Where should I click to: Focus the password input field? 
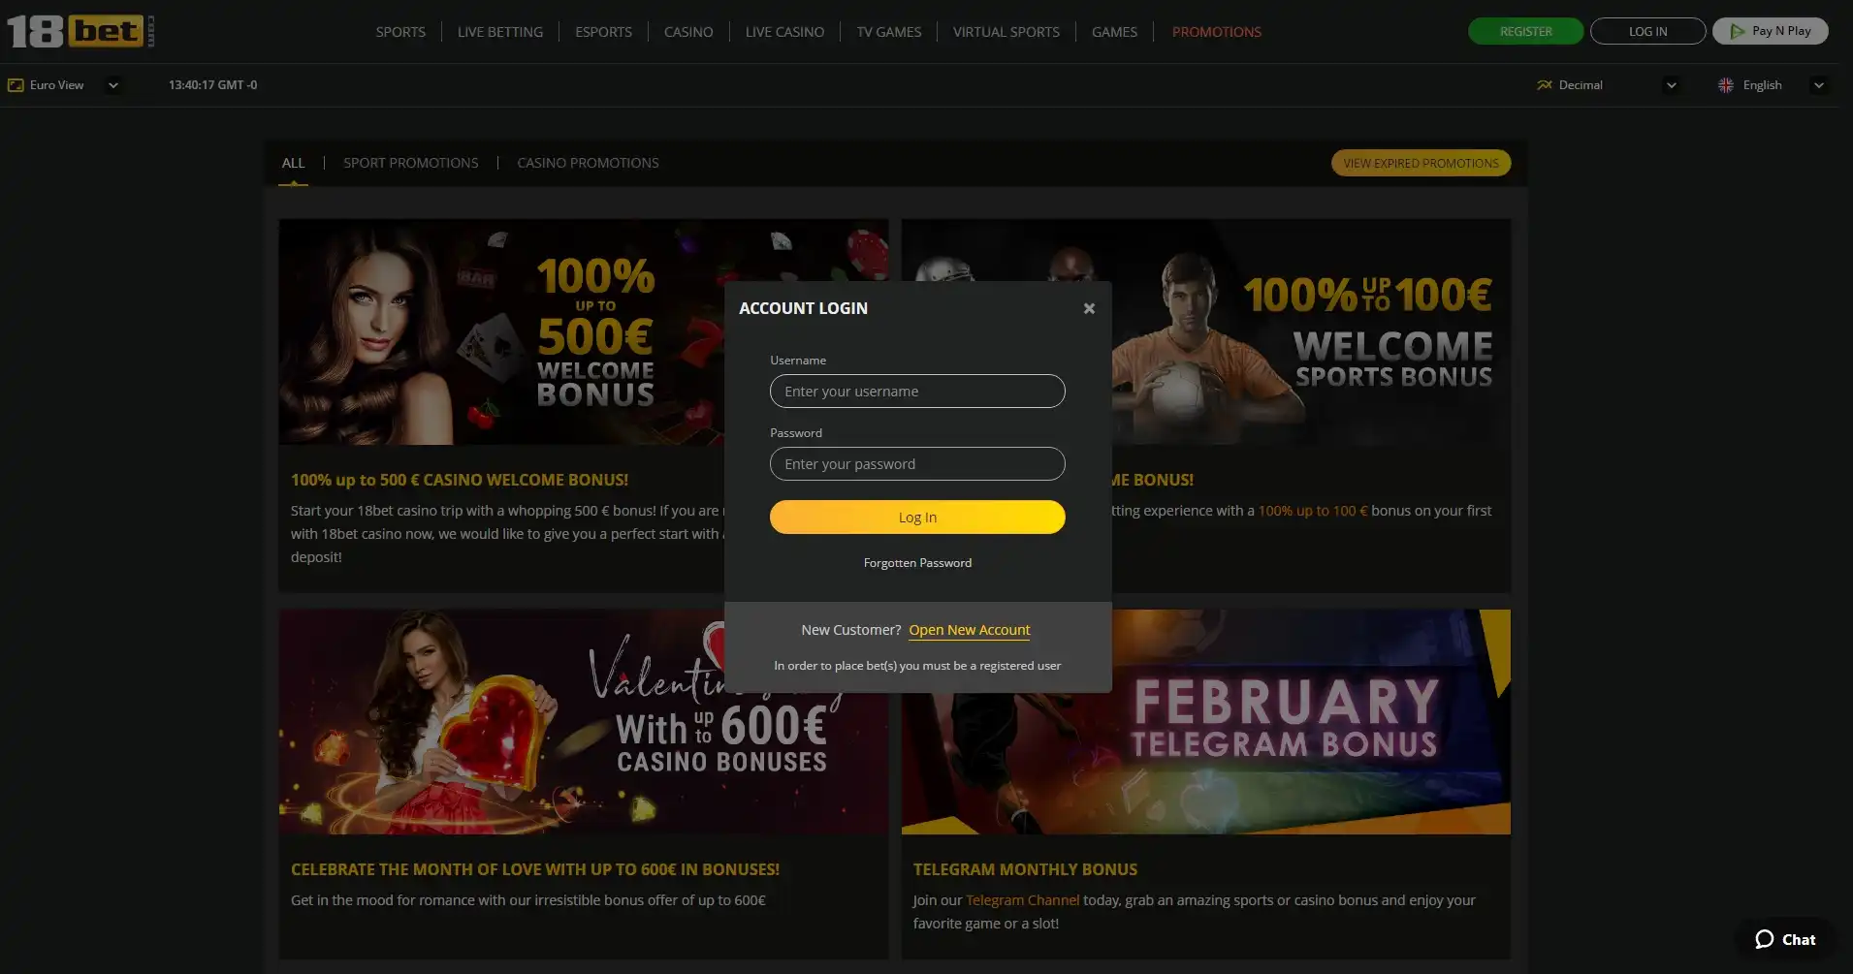[917, 463]
